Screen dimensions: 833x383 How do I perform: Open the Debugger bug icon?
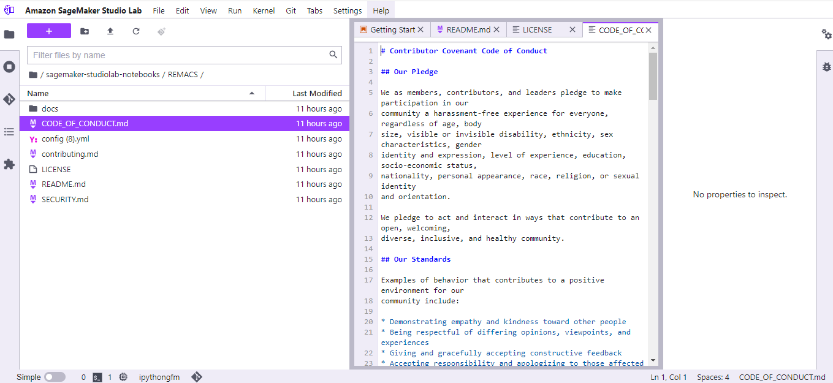tap(826, 67)
